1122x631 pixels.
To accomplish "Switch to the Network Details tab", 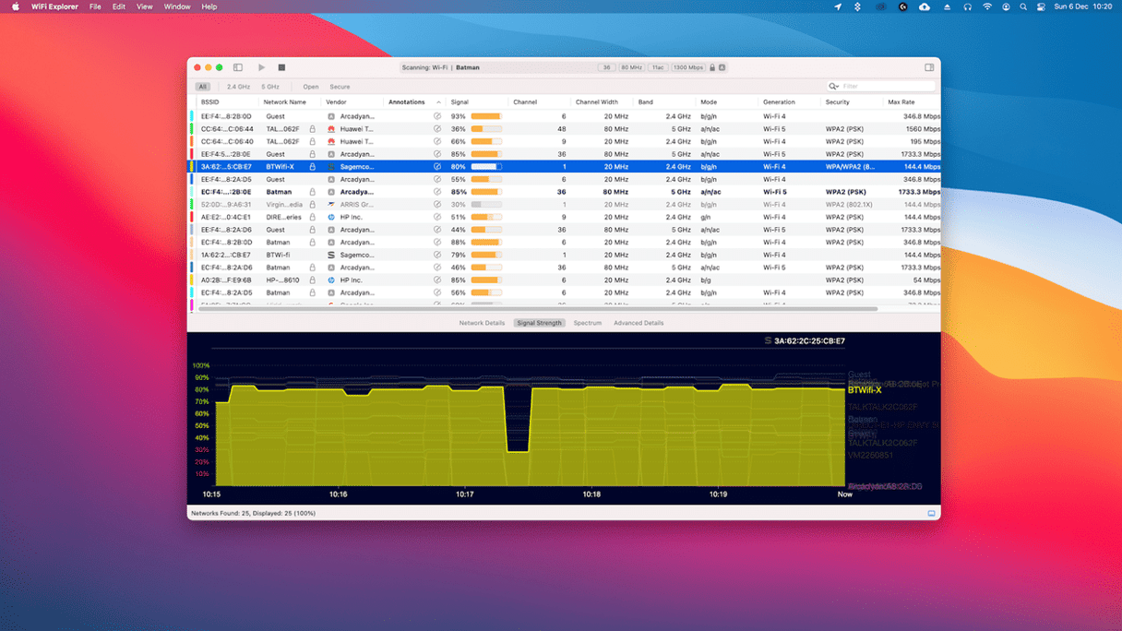I will pyautogui.click(x=482, y=323).
